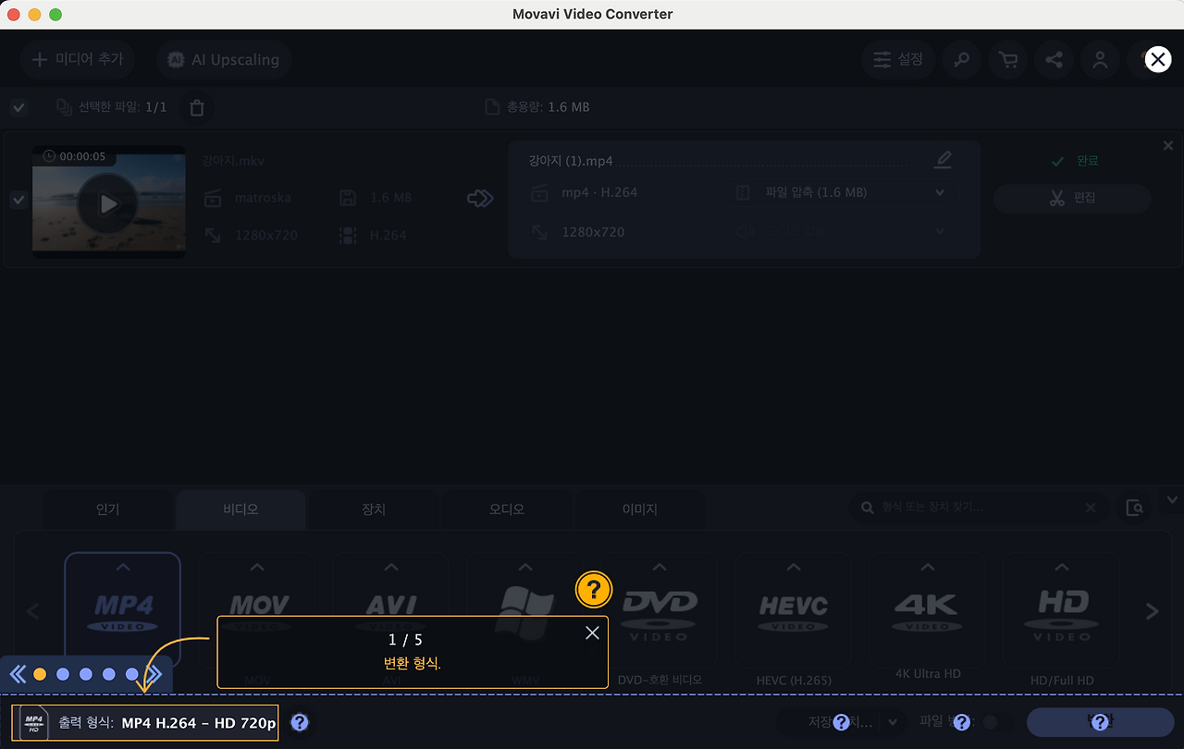Uncheck the 강아지.mkv file checkbox
Screen dimensions: 1184x749
pyautogui.click(x=18, y=200)
